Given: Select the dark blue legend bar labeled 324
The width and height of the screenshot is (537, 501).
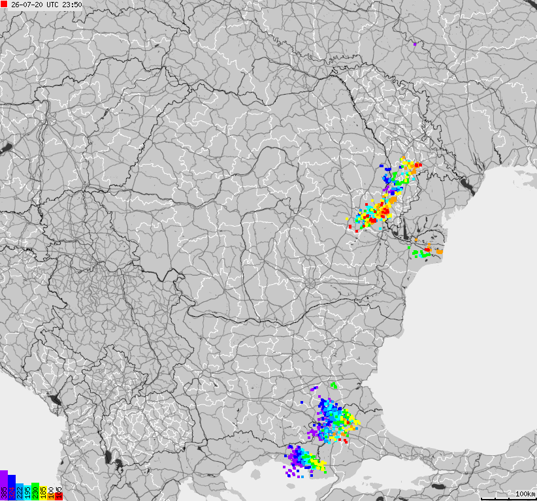Looking at the screenshot, I should click(12, 488).
